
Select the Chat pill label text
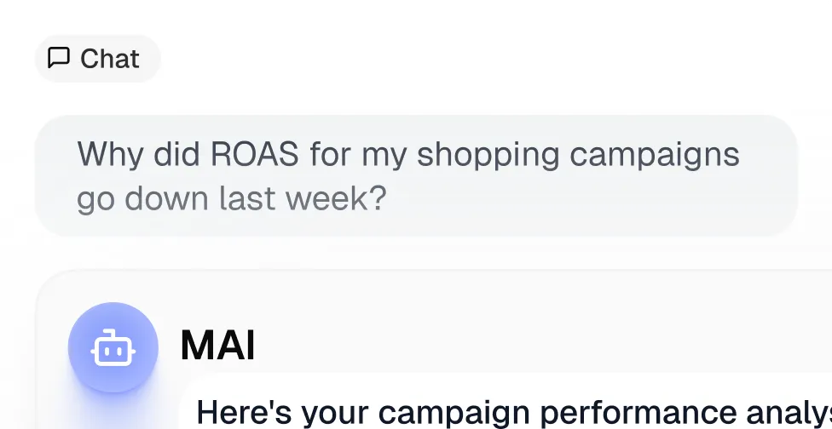110,59
